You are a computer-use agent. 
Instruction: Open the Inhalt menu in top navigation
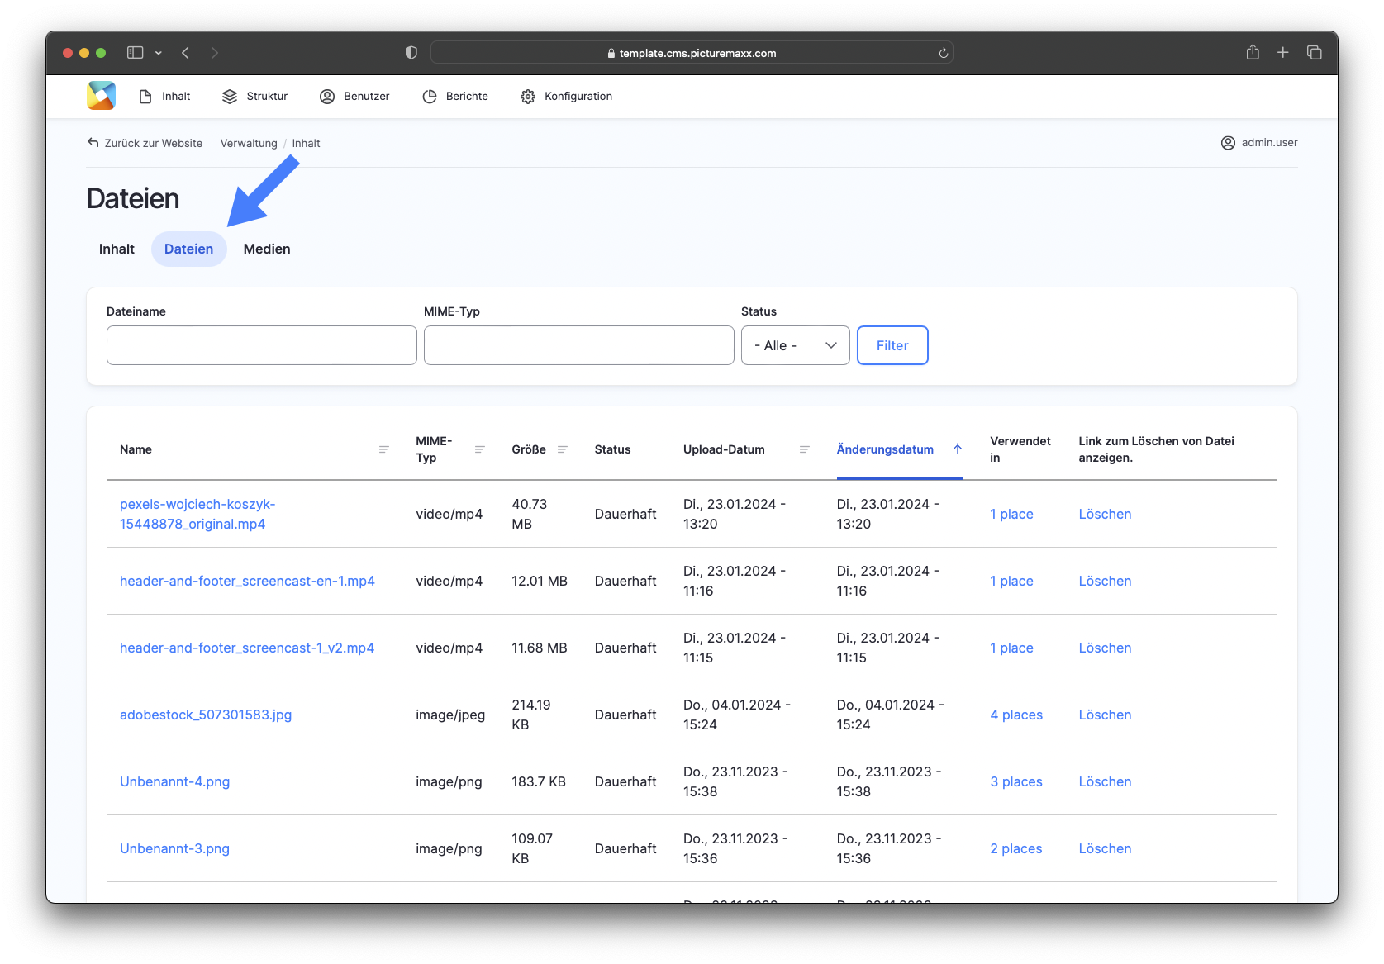pos(164,97)
